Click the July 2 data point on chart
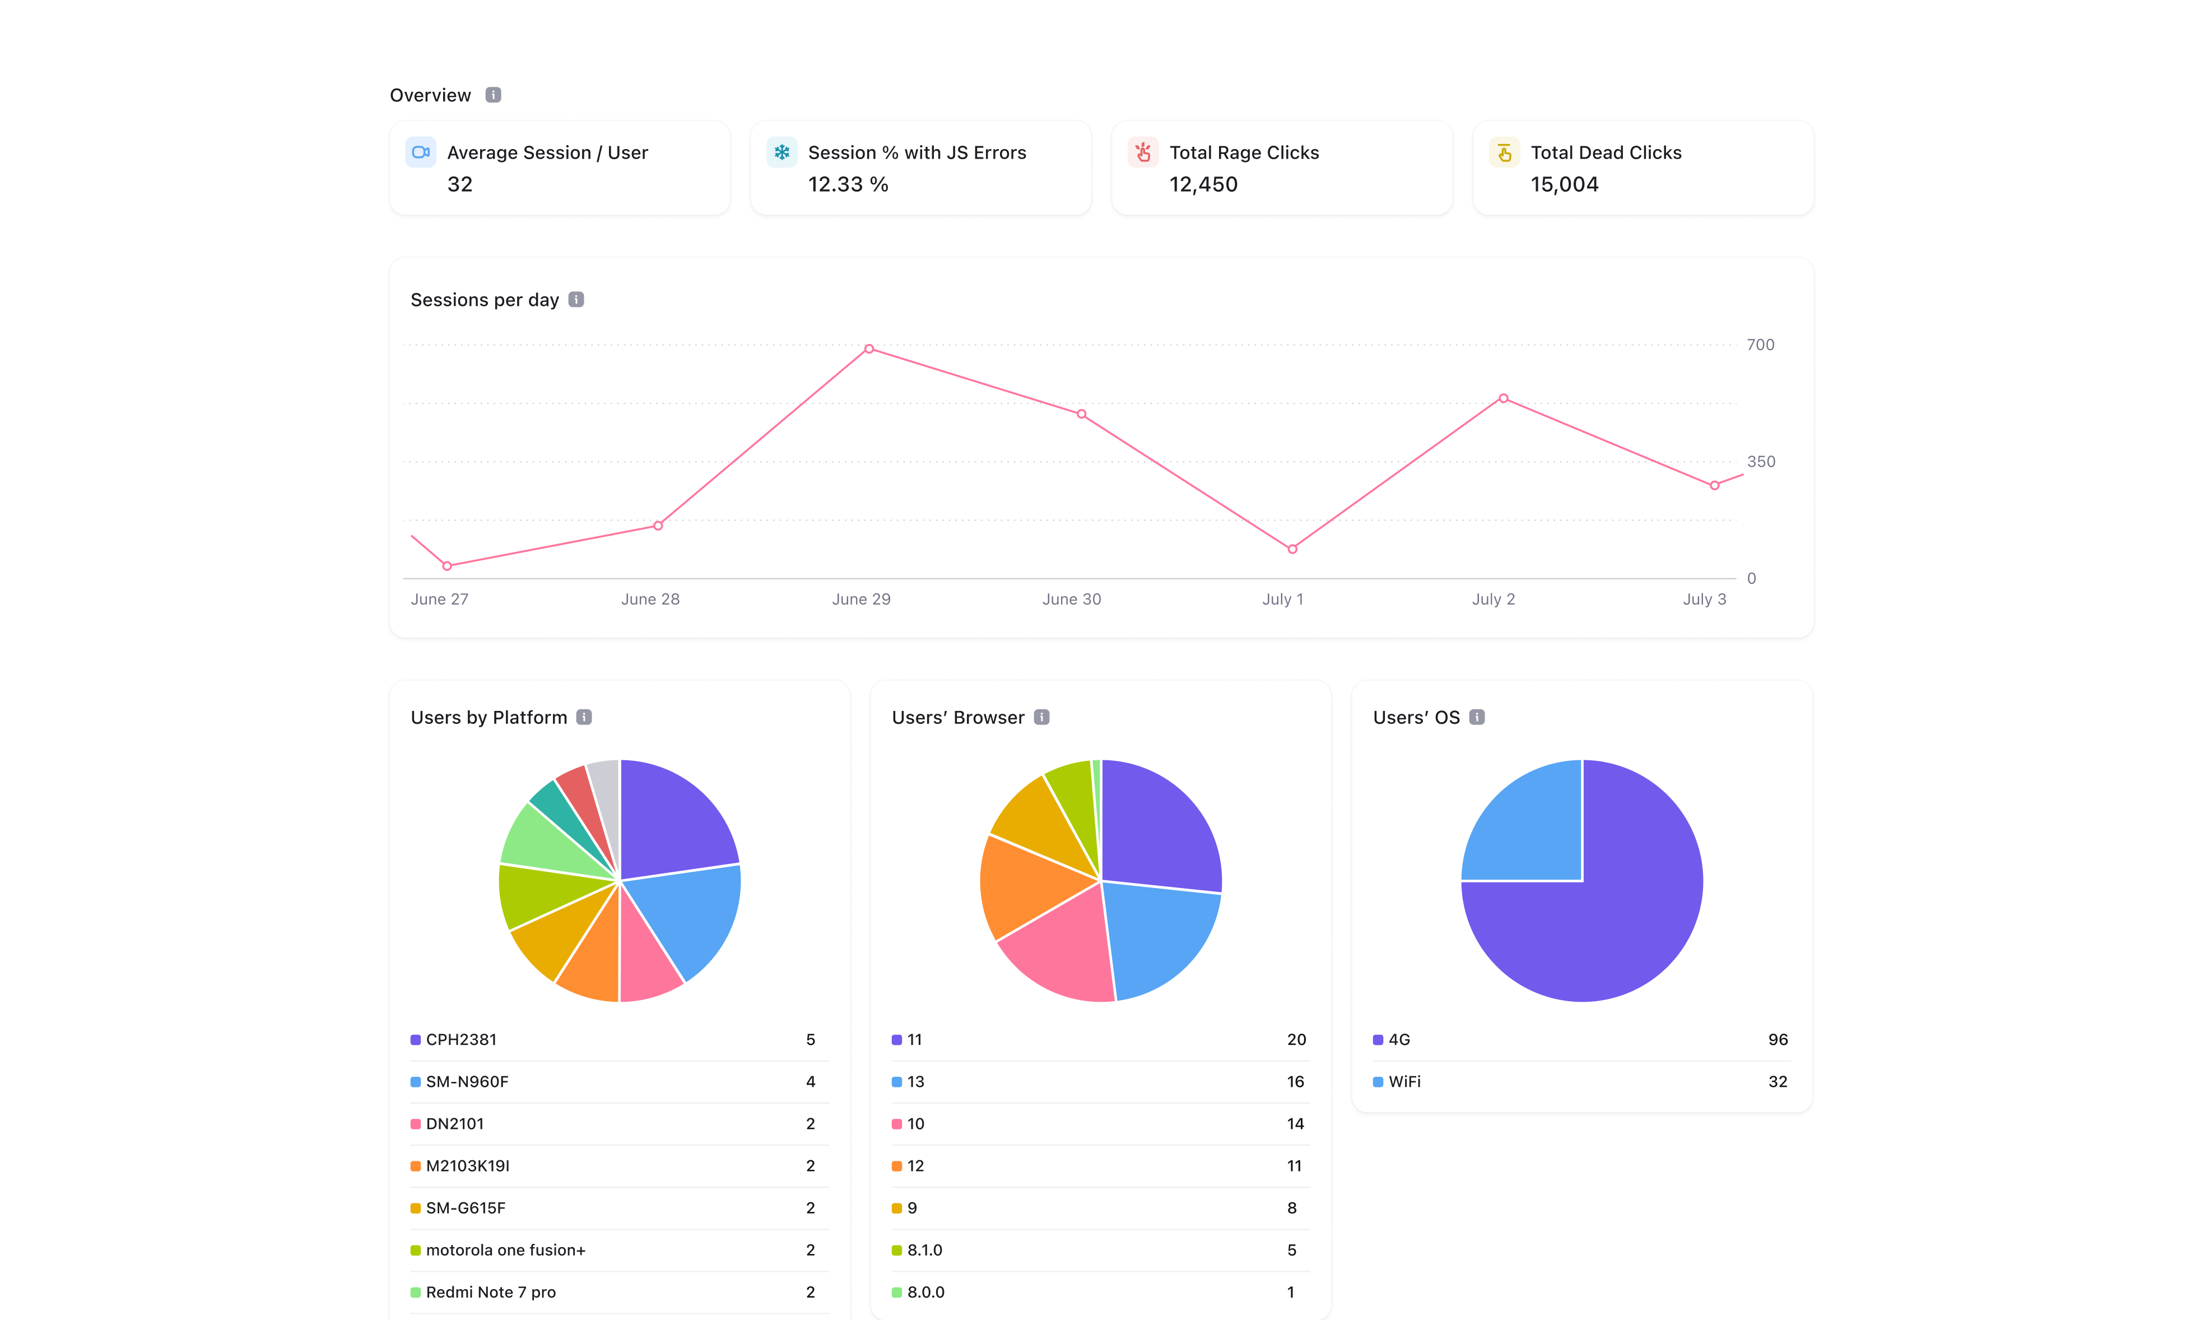The width and height of the screenshot is (2205, 1320). click(1504, 398)
